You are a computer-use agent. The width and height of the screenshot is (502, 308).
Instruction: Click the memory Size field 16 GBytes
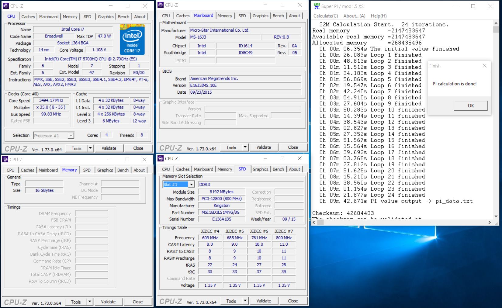pyautogui.click(x=44, y=190)
